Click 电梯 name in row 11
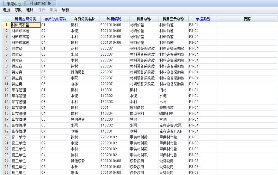Screen dimensions: 278x175 [85, 84]
